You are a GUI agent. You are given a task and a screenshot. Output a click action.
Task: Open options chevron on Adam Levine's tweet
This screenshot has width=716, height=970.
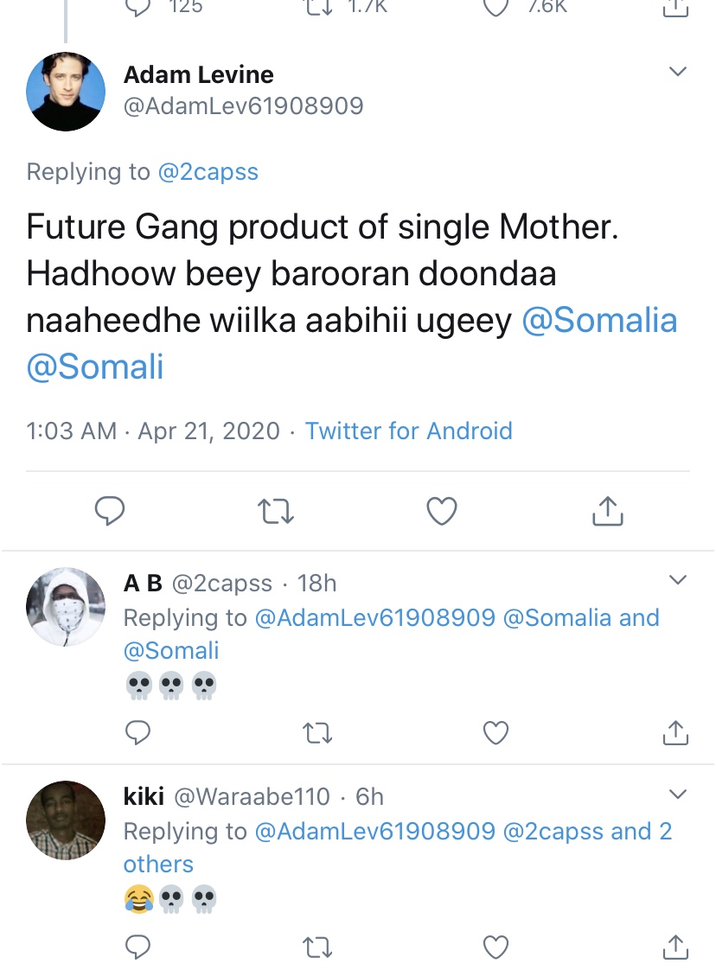679,72
